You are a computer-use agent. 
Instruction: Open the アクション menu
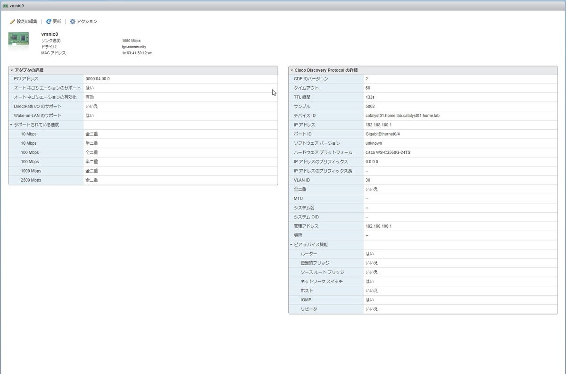click(83, 22)
